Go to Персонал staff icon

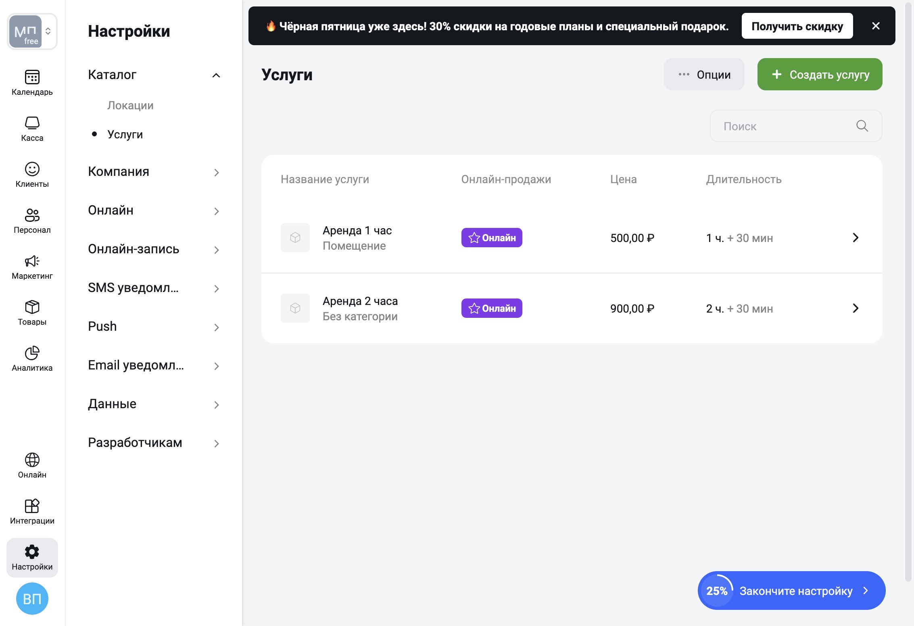point(32,215)
